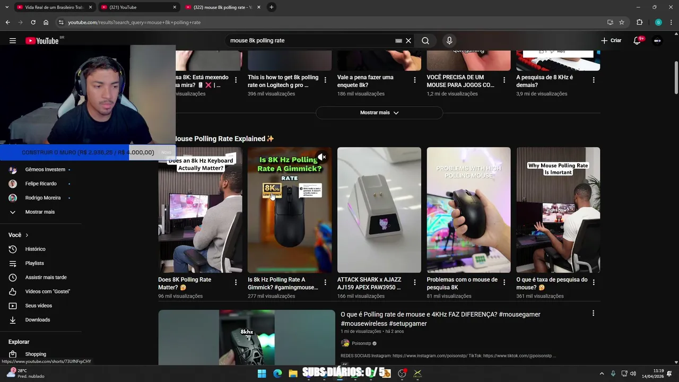Open options for 'O que é taxa de pesquisa do mouse?'
The height and width of the screenshot is (382, 679).
click(594, 282)
